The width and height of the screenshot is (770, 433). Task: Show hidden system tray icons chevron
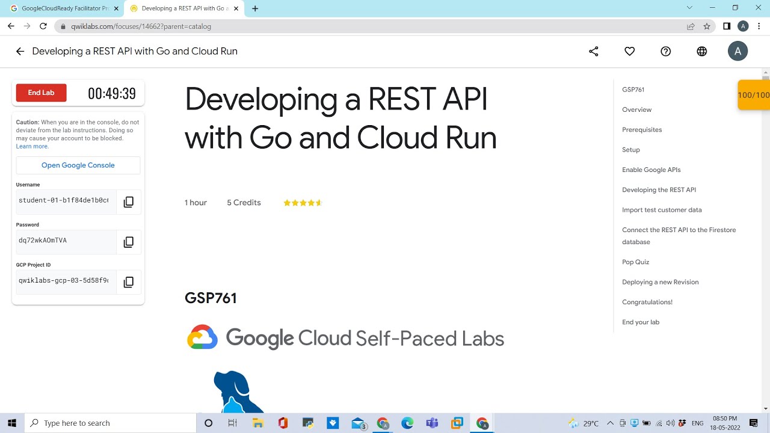click(x=610, y=423)
